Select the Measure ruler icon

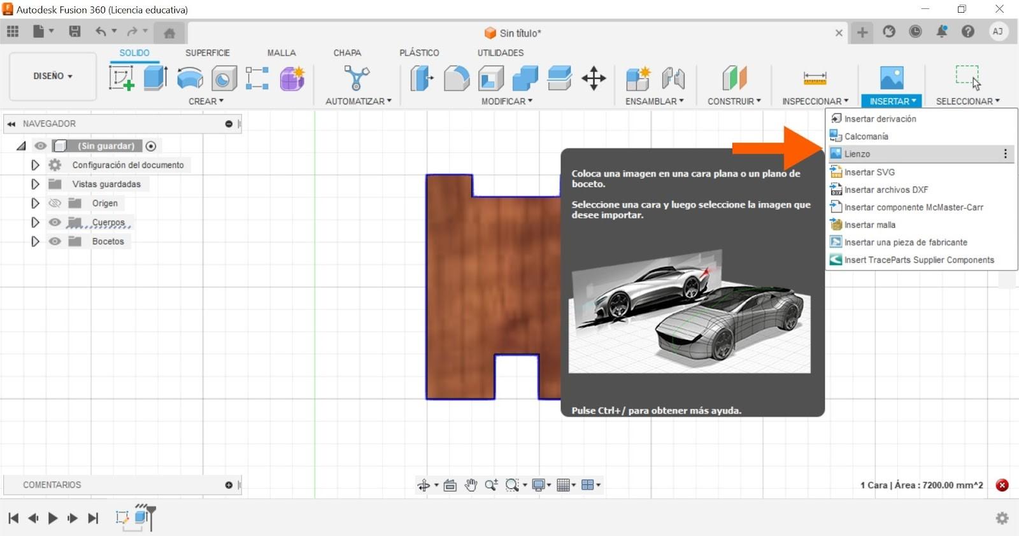click(815, 78)
